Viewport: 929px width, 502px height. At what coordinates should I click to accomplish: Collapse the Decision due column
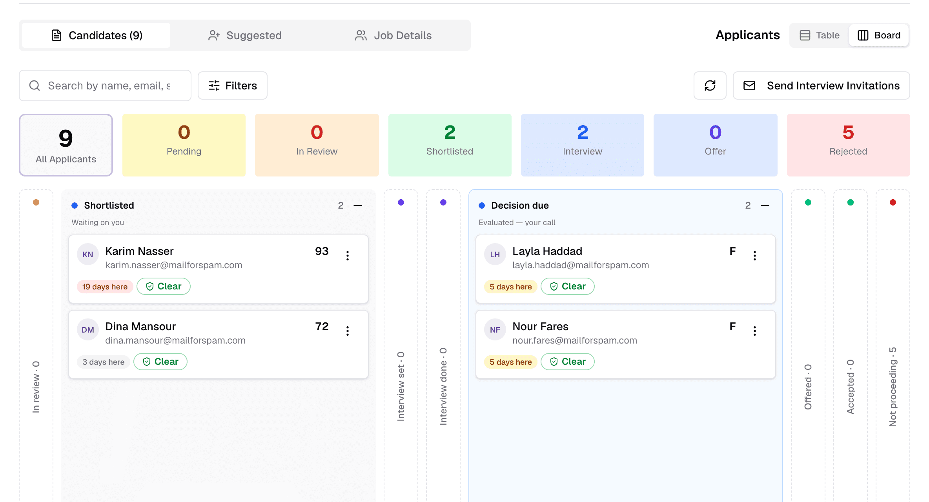[765, 206]
